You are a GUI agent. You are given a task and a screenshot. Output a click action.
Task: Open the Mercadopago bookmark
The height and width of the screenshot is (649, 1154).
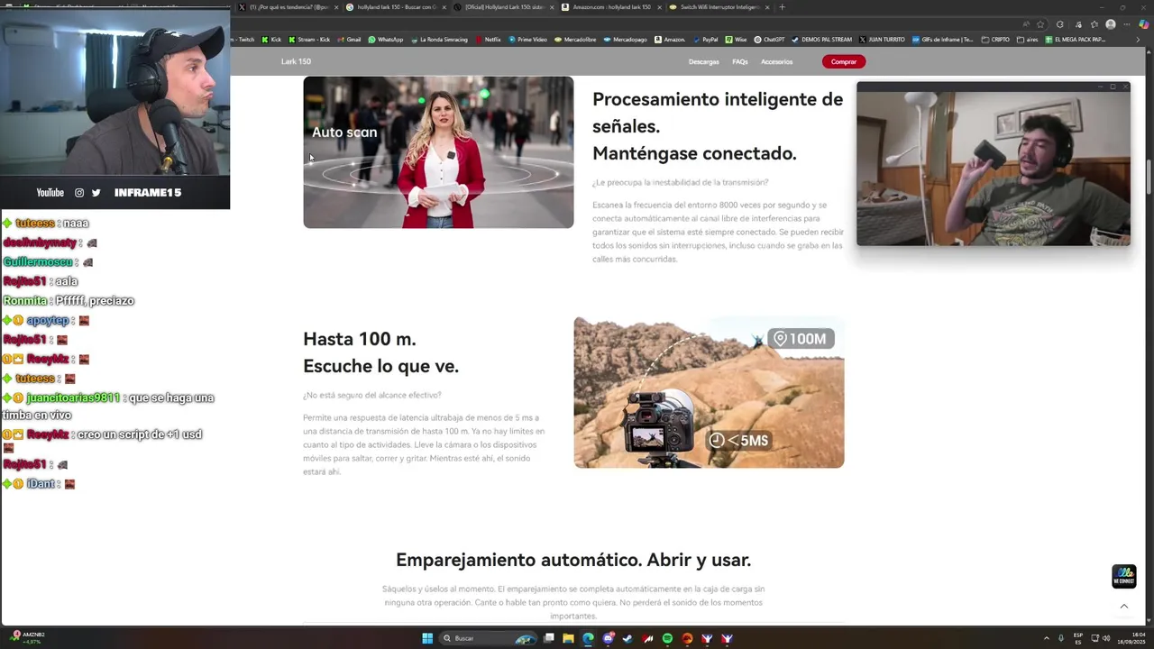(x=626, y=40)
